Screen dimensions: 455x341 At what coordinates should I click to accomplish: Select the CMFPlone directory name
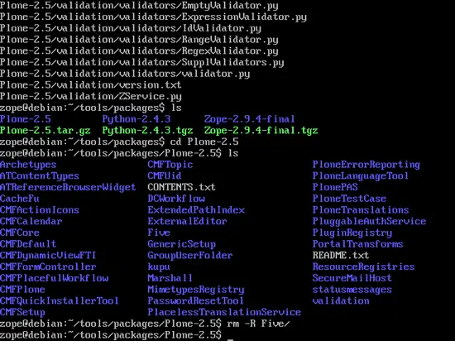(x=22, y=290)
